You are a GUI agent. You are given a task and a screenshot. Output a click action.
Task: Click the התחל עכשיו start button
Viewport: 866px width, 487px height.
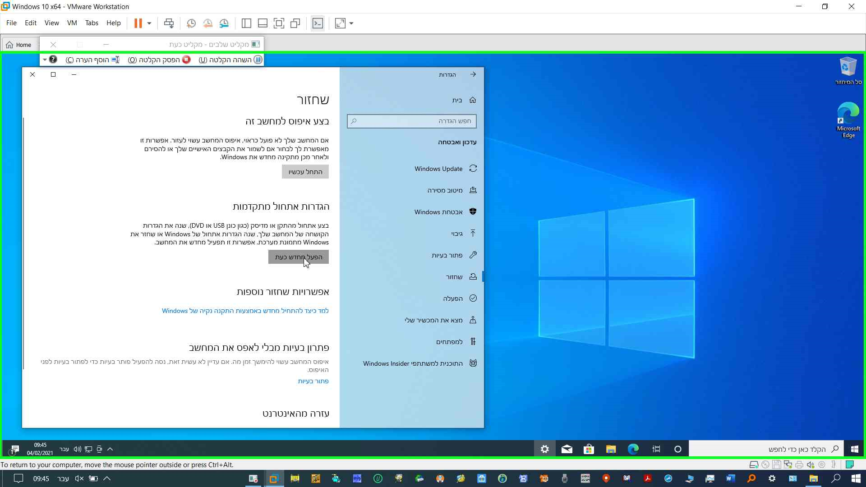click(304, 171)
